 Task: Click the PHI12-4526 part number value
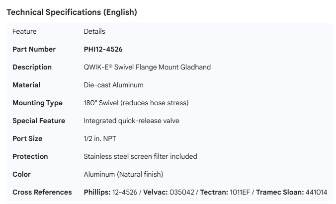click(x=103, y=49)
